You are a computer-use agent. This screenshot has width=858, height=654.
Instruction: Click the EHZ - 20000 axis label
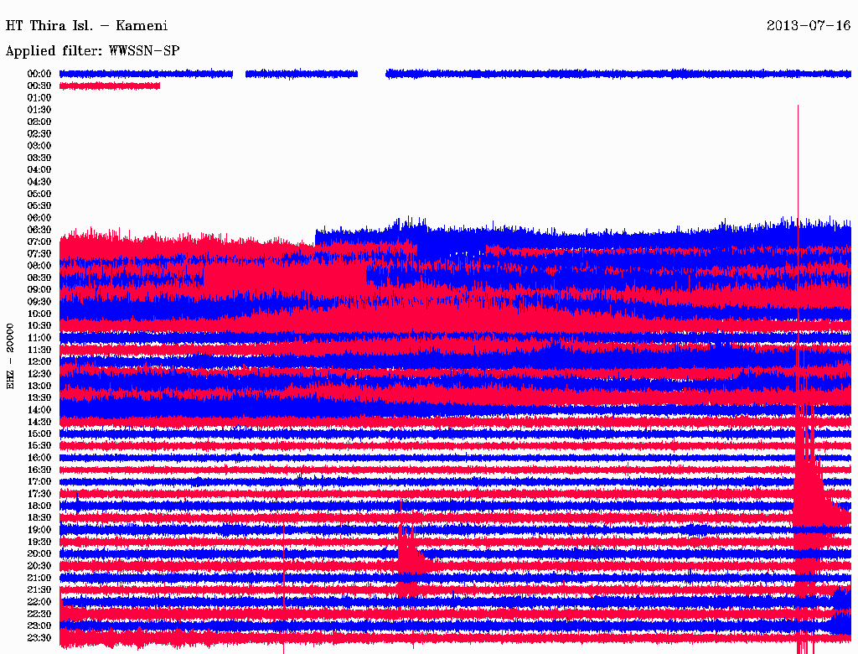11,356
